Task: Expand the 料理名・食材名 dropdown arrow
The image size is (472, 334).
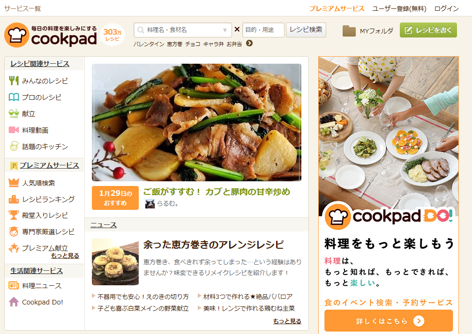Action: click(225, 30)
